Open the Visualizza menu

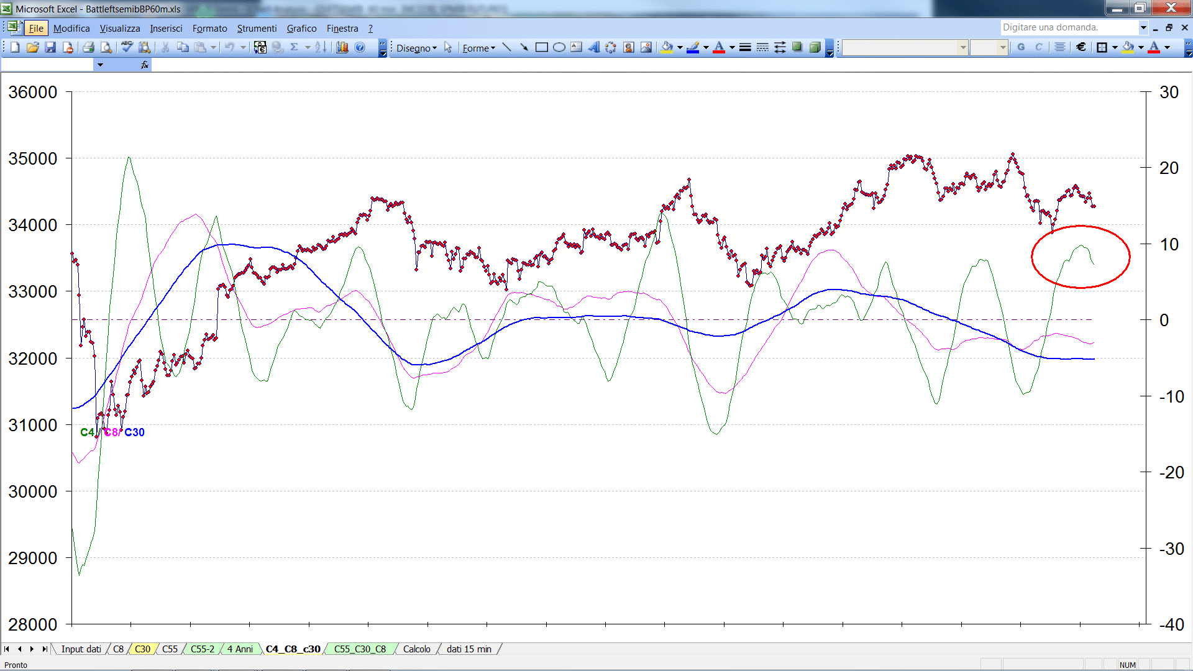pos(120,28)
